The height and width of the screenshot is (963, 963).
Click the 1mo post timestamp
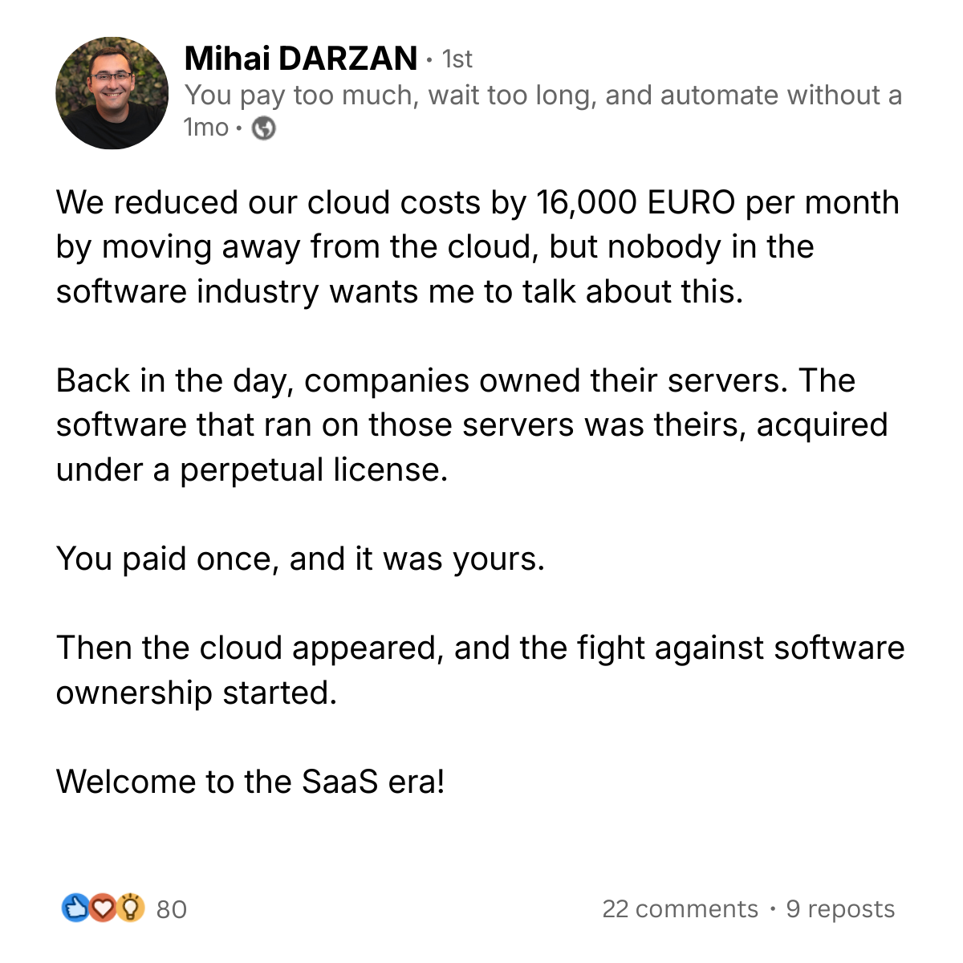click(x=206, y=128)
